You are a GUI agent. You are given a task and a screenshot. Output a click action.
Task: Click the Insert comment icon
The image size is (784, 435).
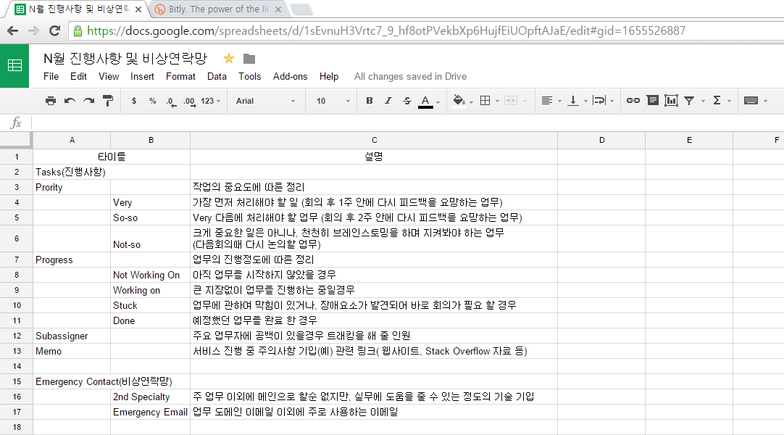(x=652, y=101)
